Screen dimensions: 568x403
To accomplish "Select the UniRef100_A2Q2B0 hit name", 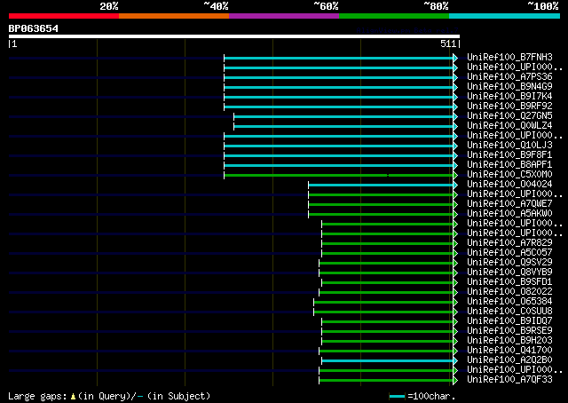I will [x=509, y=360].
